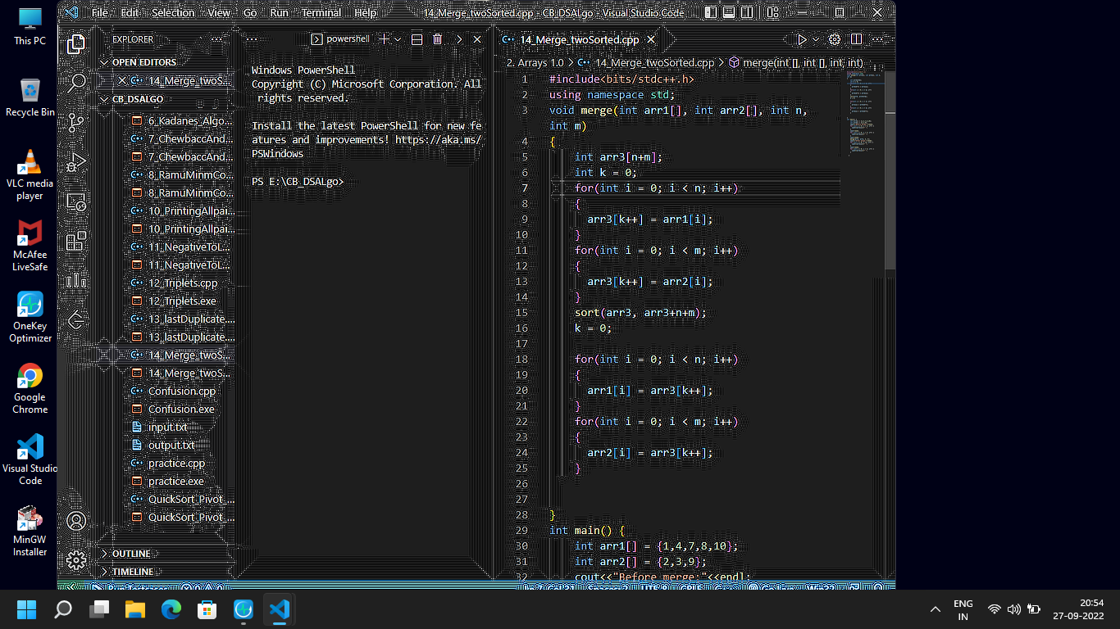The width and height of the screenshot is (1120, 629).
Task: Open the Run and Debug view
Action: point(76,161)
